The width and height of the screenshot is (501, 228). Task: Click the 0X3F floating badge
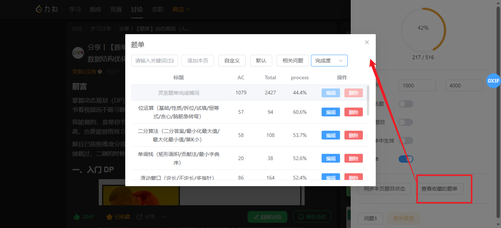(x=493, y=81)
